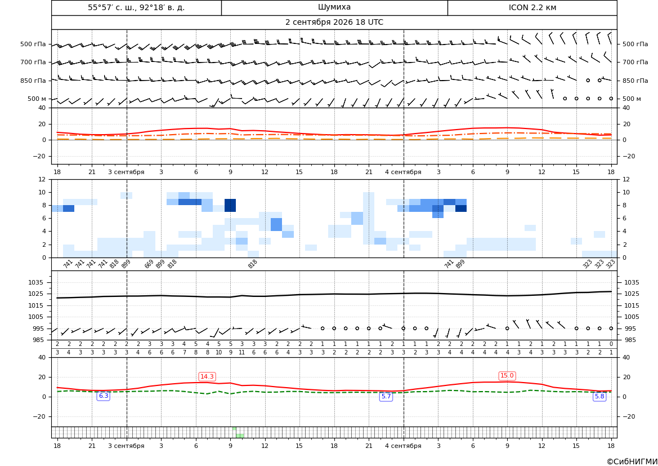658x466 pixels.
Task: Click the 850 гПа right axis label
Action: (635, 81)
